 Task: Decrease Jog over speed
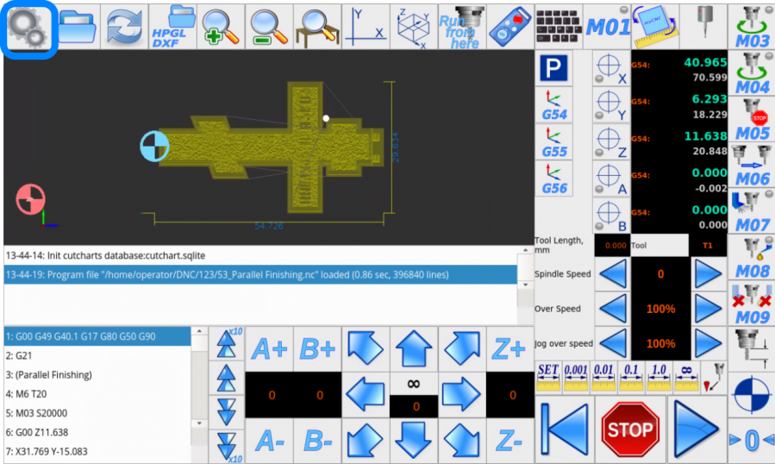[613, 342]
